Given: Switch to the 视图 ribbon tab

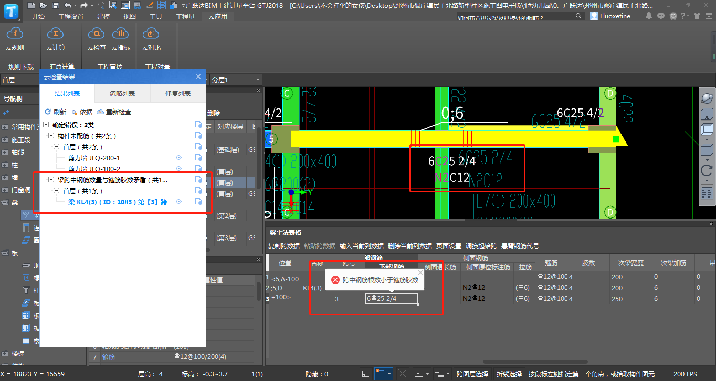Looking at the screenshot, I should point(130,16).
